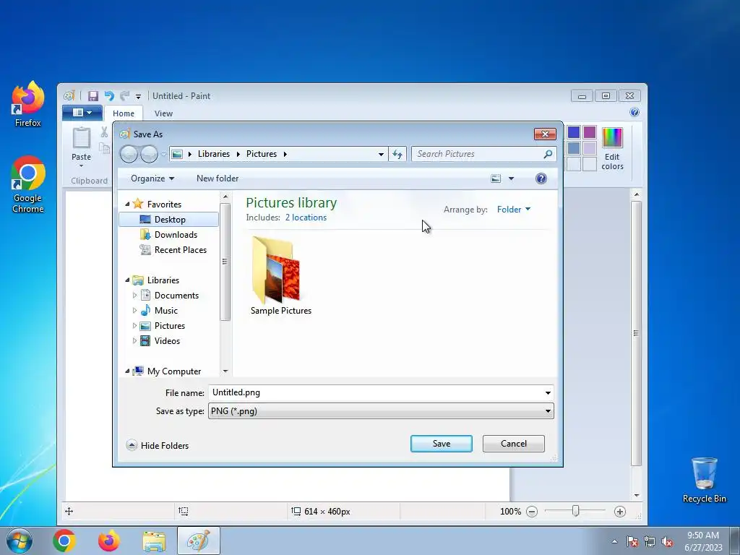
Task: Click the Undo arrow in Paint's title bar
Action: (x=109, y=96)
